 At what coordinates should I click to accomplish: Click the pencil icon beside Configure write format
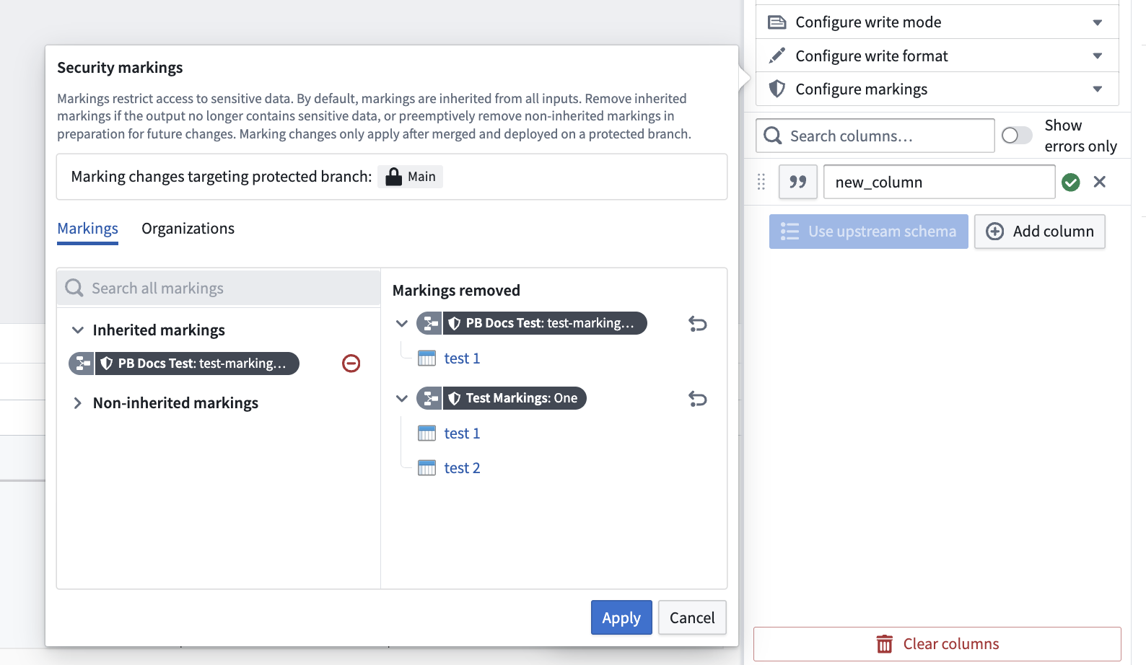777,56
